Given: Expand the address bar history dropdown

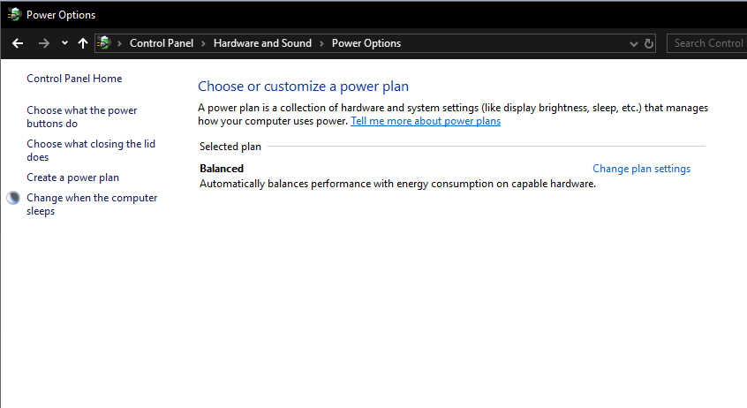Looking at the screenshot, I should tap(634, 43).
